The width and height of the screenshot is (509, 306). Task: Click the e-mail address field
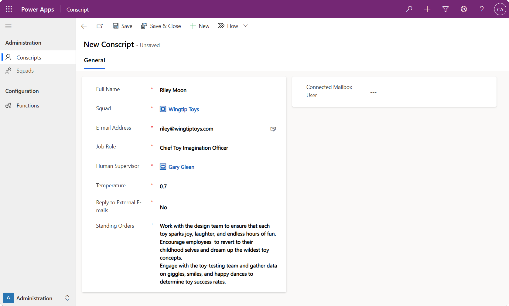(213, 129)
